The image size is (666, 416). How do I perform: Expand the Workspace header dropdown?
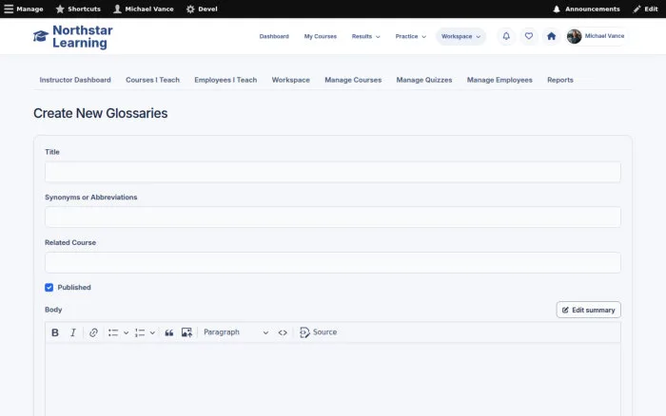pos(460,36)
